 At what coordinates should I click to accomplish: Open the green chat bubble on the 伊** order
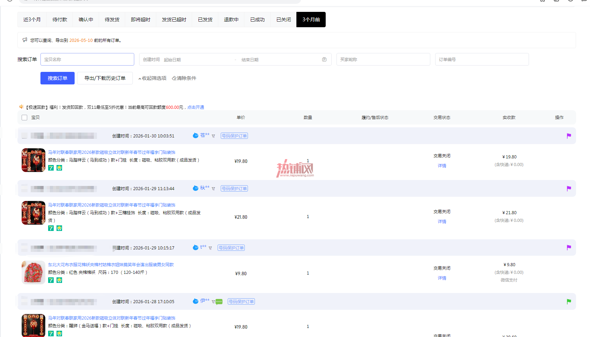[219, 302]
